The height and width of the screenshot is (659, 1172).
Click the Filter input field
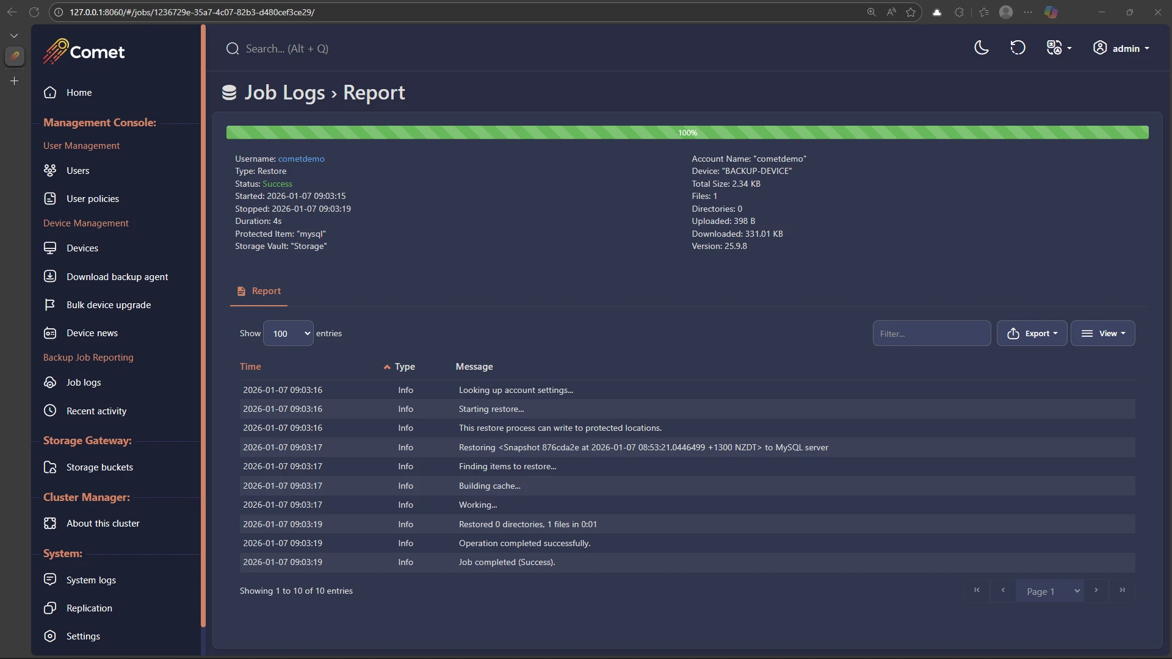point(931,333)
